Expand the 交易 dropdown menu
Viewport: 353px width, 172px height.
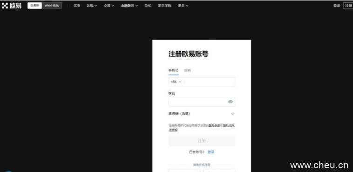[x=109, y=6]
